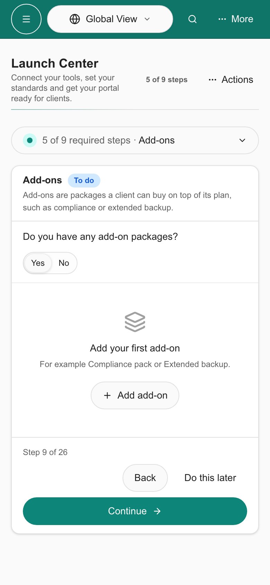Click the green progress dot icon

pos(30,140)
